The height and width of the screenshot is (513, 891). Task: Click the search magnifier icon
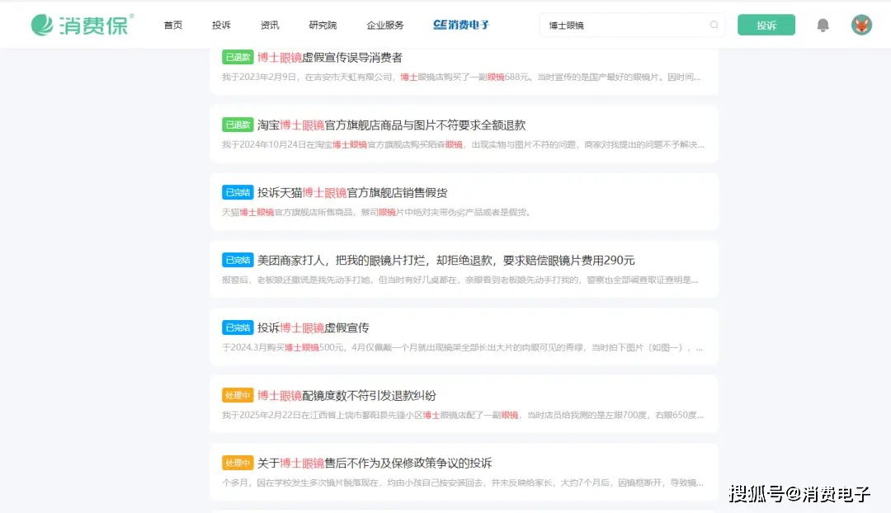coord(714,25)
